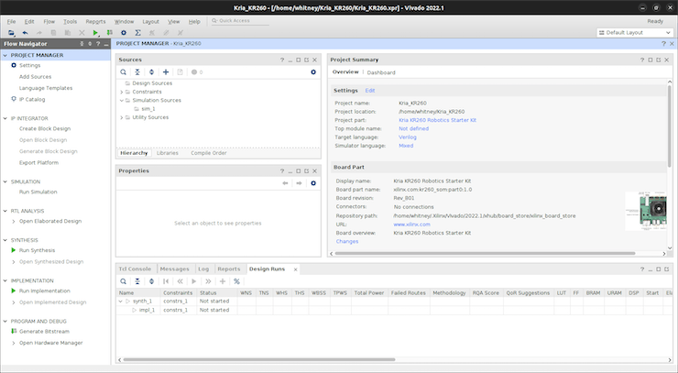Open settings via toolbar gear icon
This screenshot has width=678, height=373.
pos(124,32)
